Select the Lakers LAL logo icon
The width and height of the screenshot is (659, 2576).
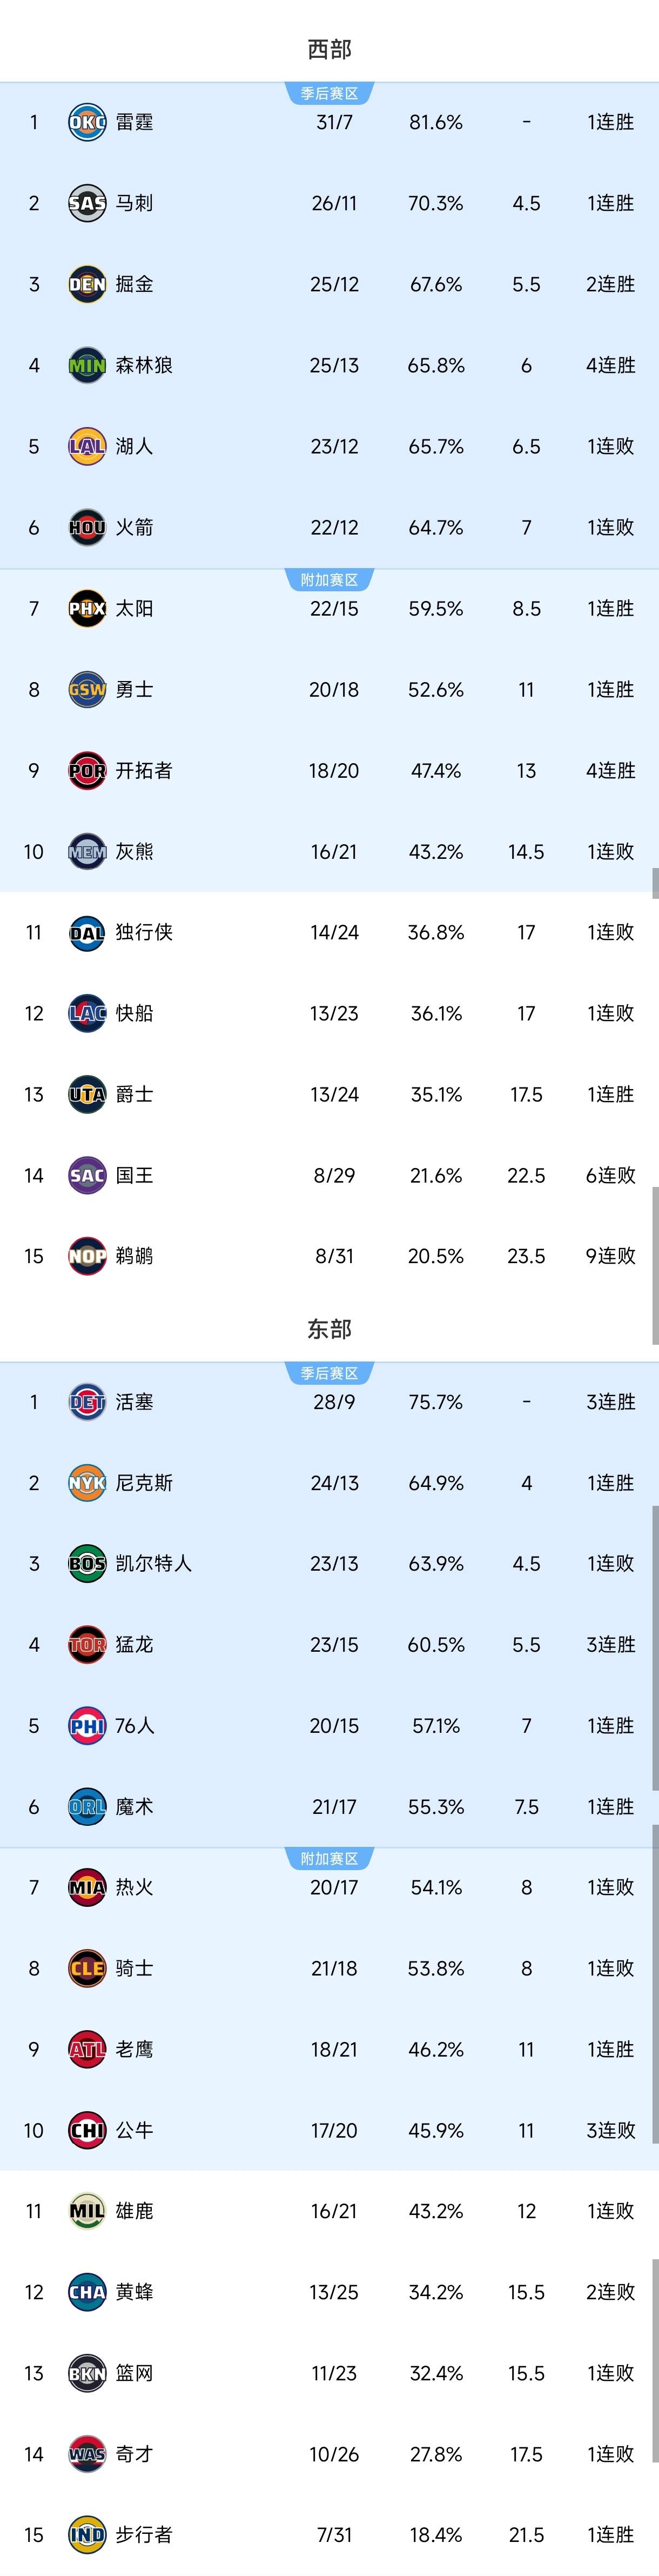87,446
